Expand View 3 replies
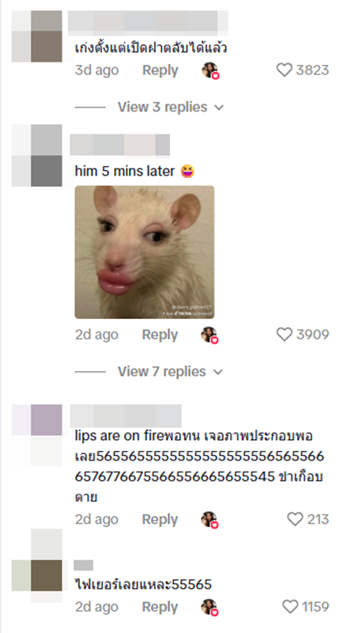 click(x=162, y=107)
